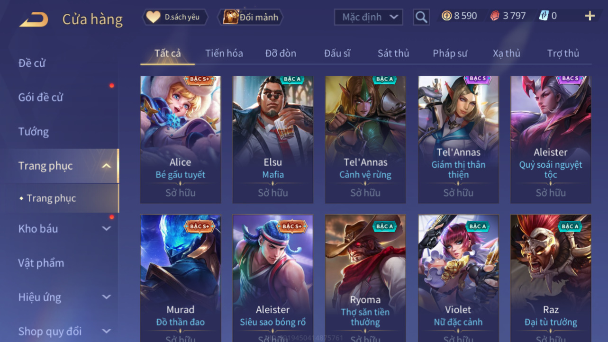Viewport: 608px width, 342px height.
Task: Switch to the Pháp sư tab
Action: tap(450, 53)
